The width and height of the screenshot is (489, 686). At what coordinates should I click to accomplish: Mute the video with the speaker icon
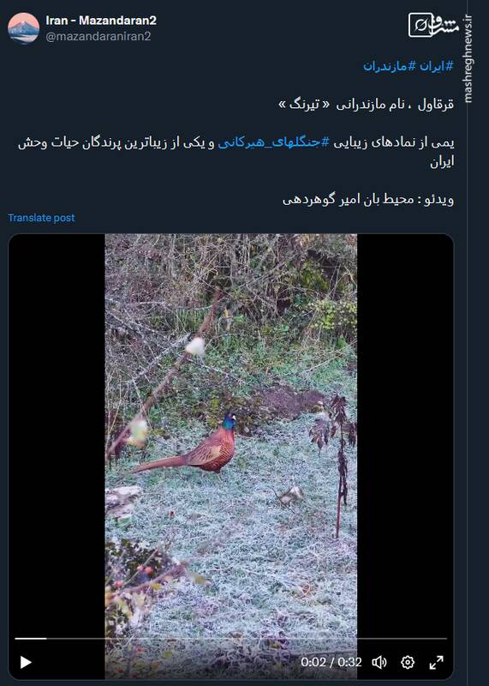[379, 662]
